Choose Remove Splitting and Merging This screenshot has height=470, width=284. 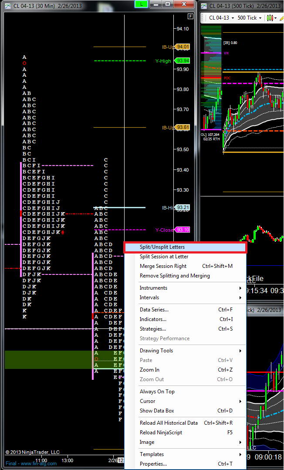[x=185, y=276]
